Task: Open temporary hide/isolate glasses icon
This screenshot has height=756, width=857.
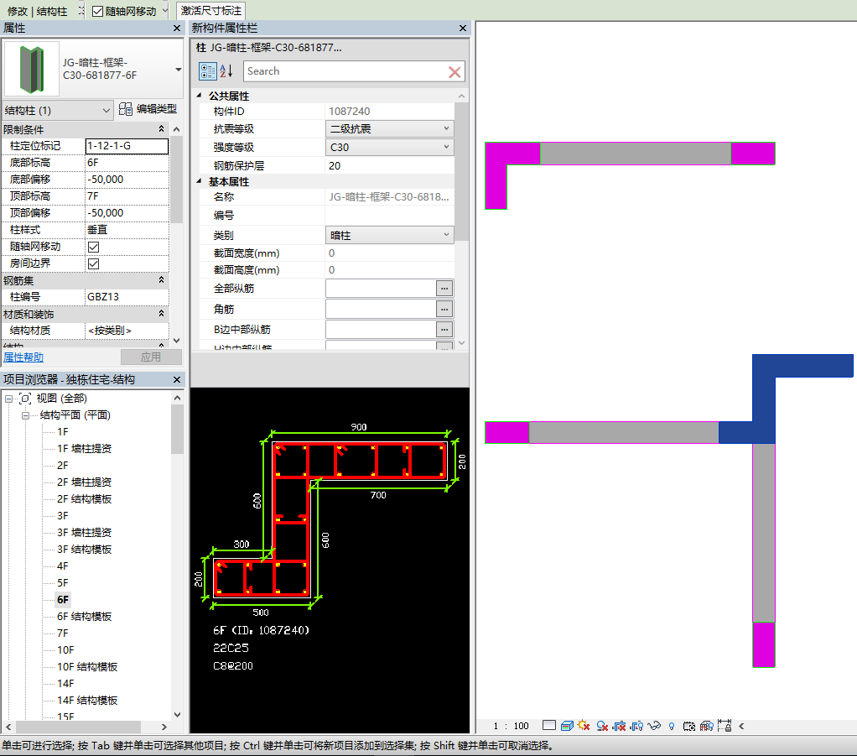Action: pos(654,726)
